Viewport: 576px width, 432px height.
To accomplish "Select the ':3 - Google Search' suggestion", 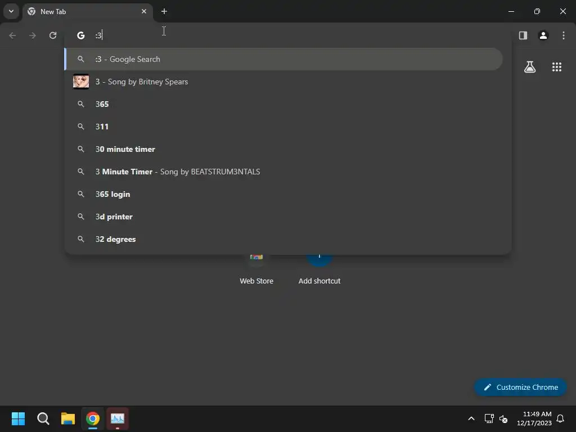I will point(283,59).
